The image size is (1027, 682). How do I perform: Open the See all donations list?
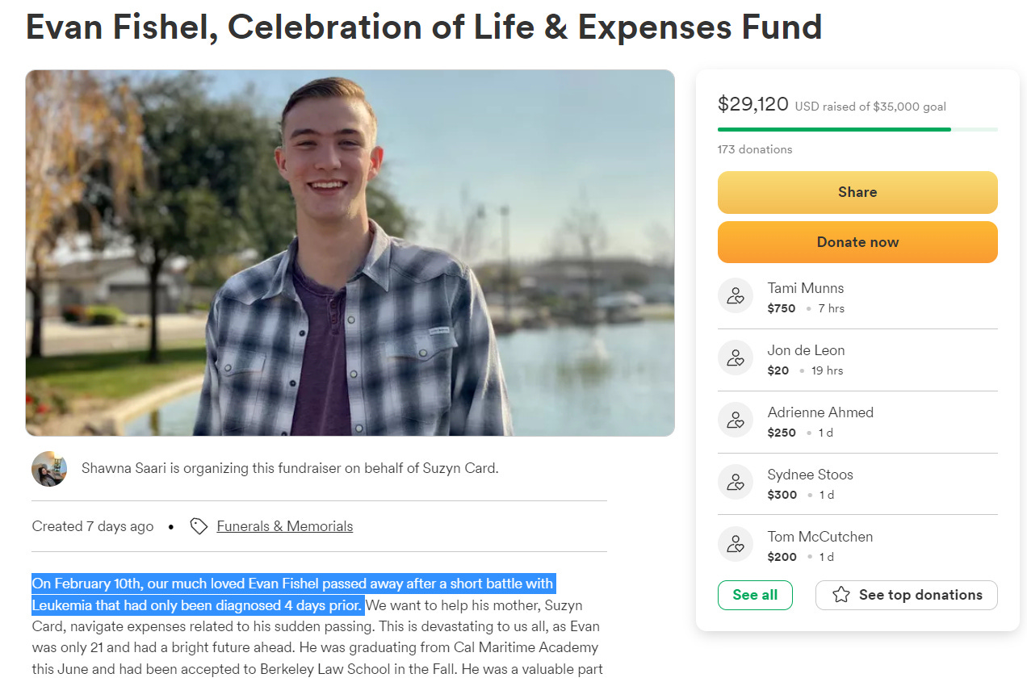(x=755, y=595)
